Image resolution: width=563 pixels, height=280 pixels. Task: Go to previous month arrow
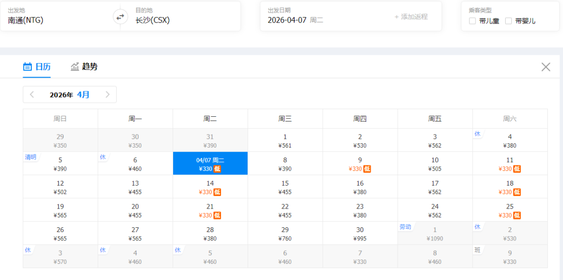point(32,95)
